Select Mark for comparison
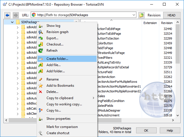Viewport: 184px width, 137px height. click(62, 127)
